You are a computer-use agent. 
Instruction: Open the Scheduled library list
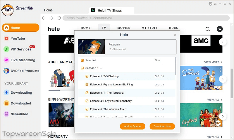coord(16,114)
